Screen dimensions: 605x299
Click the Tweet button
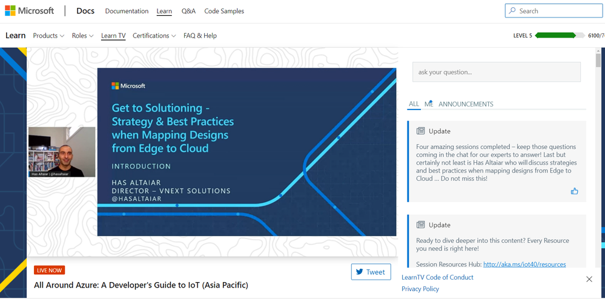(371, 272)
